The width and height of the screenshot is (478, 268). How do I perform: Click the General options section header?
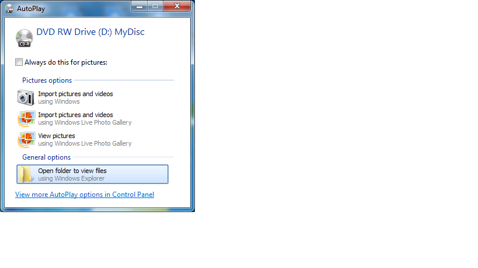point(46,157)
